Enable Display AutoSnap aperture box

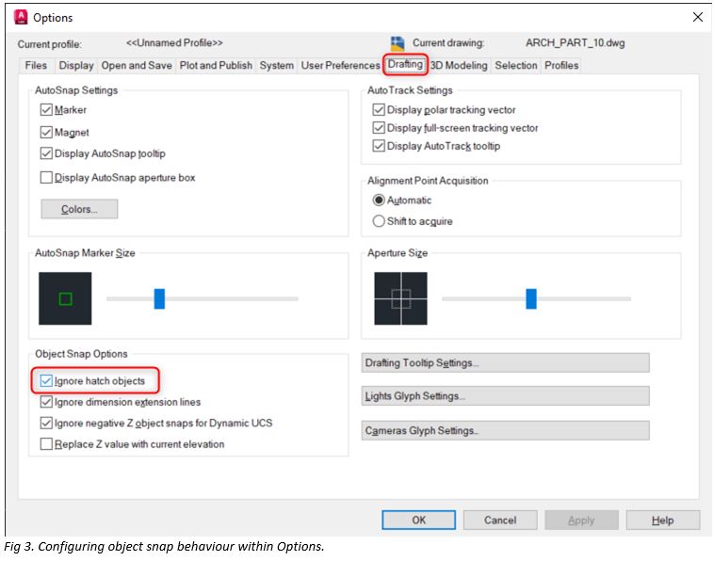pyautogui.click(x=46, y=178)
